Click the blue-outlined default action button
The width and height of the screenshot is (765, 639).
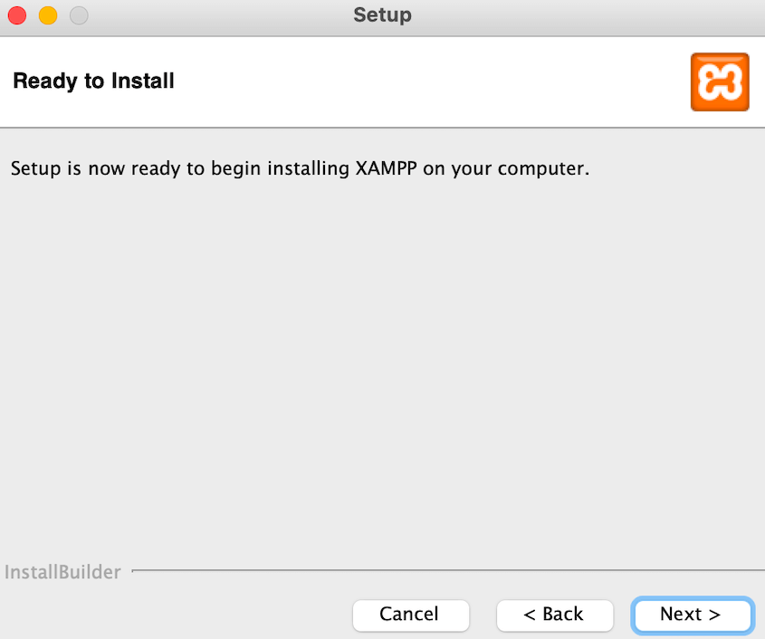[x=692, y=615]
